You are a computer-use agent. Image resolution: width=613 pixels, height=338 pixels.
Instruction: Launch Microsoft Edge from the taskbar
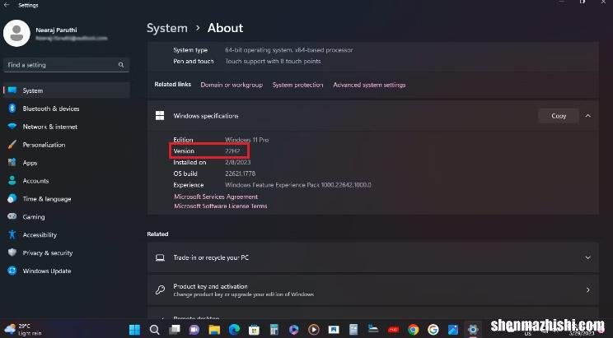[x=234, y=330]
